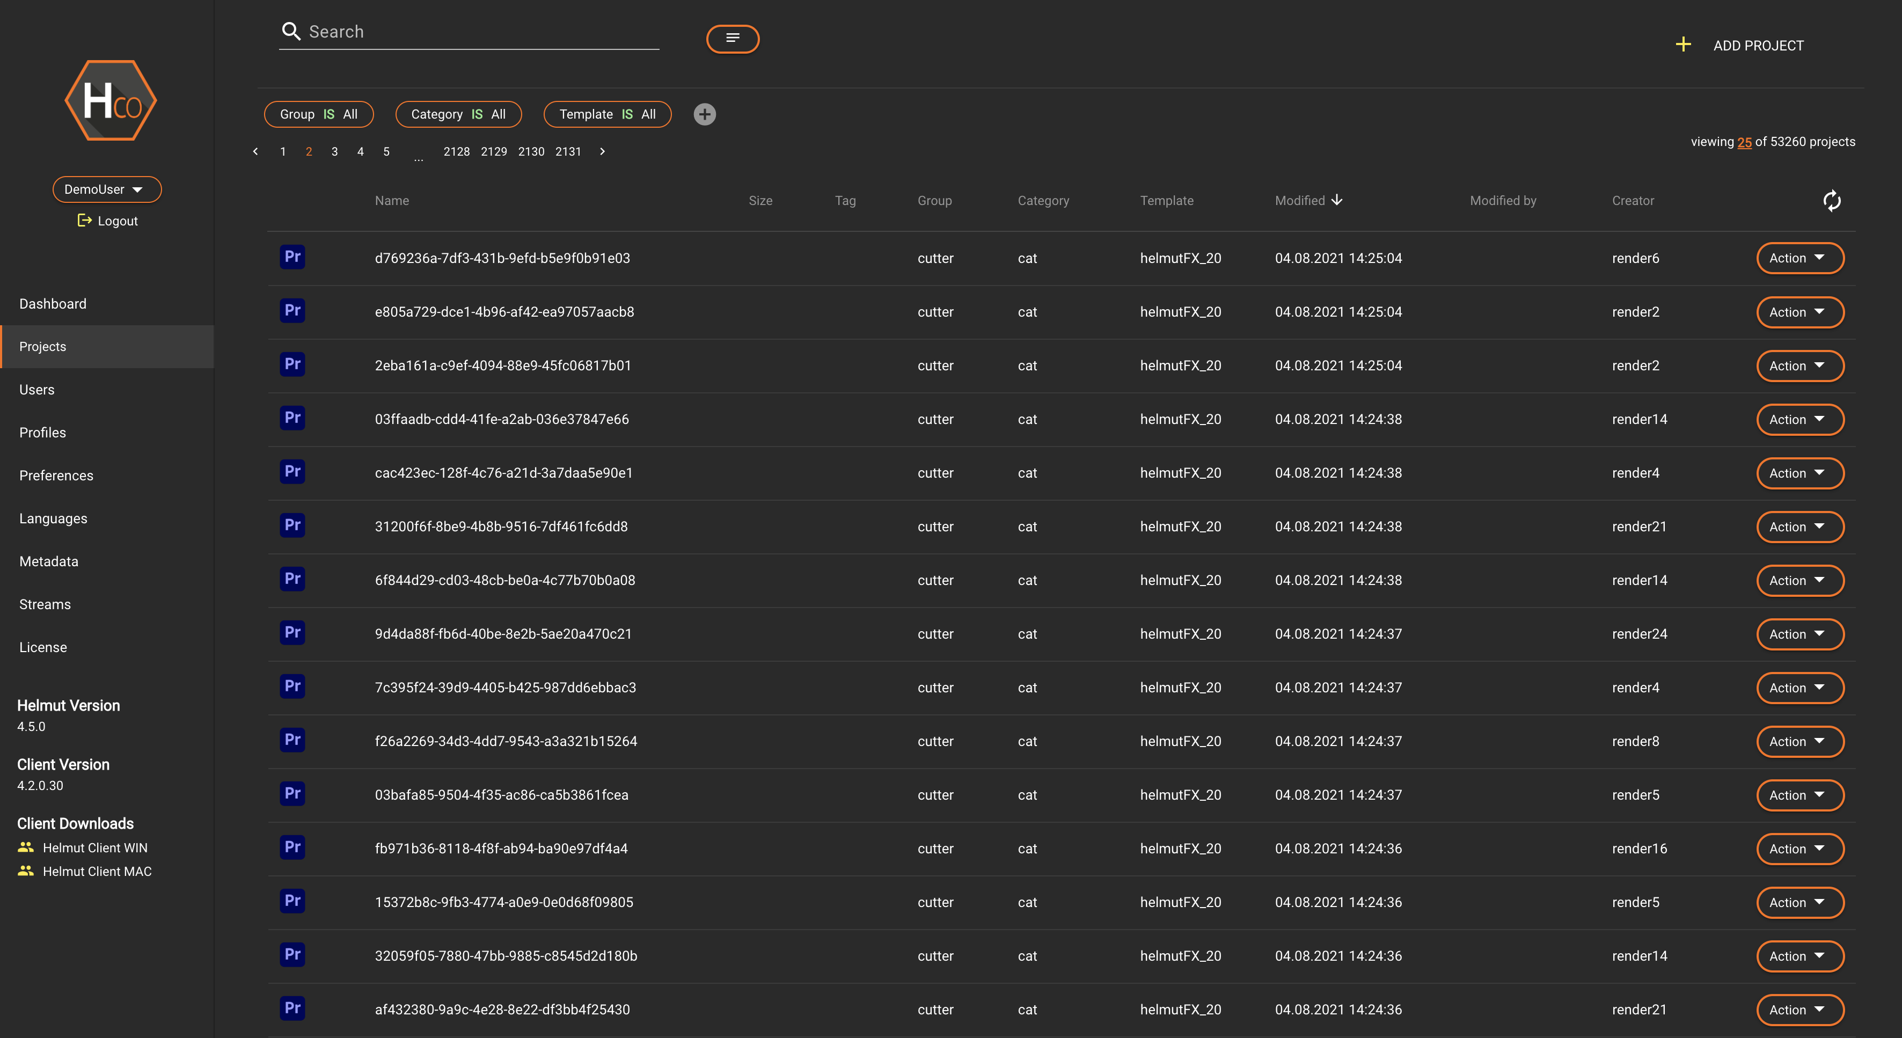Click the HCO hexagon logo
1902x1038 pixels.
pos(111,100)
